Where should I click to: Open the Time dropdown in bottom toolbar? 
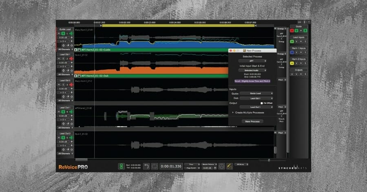pyautogui.click(x=192, y=165)
